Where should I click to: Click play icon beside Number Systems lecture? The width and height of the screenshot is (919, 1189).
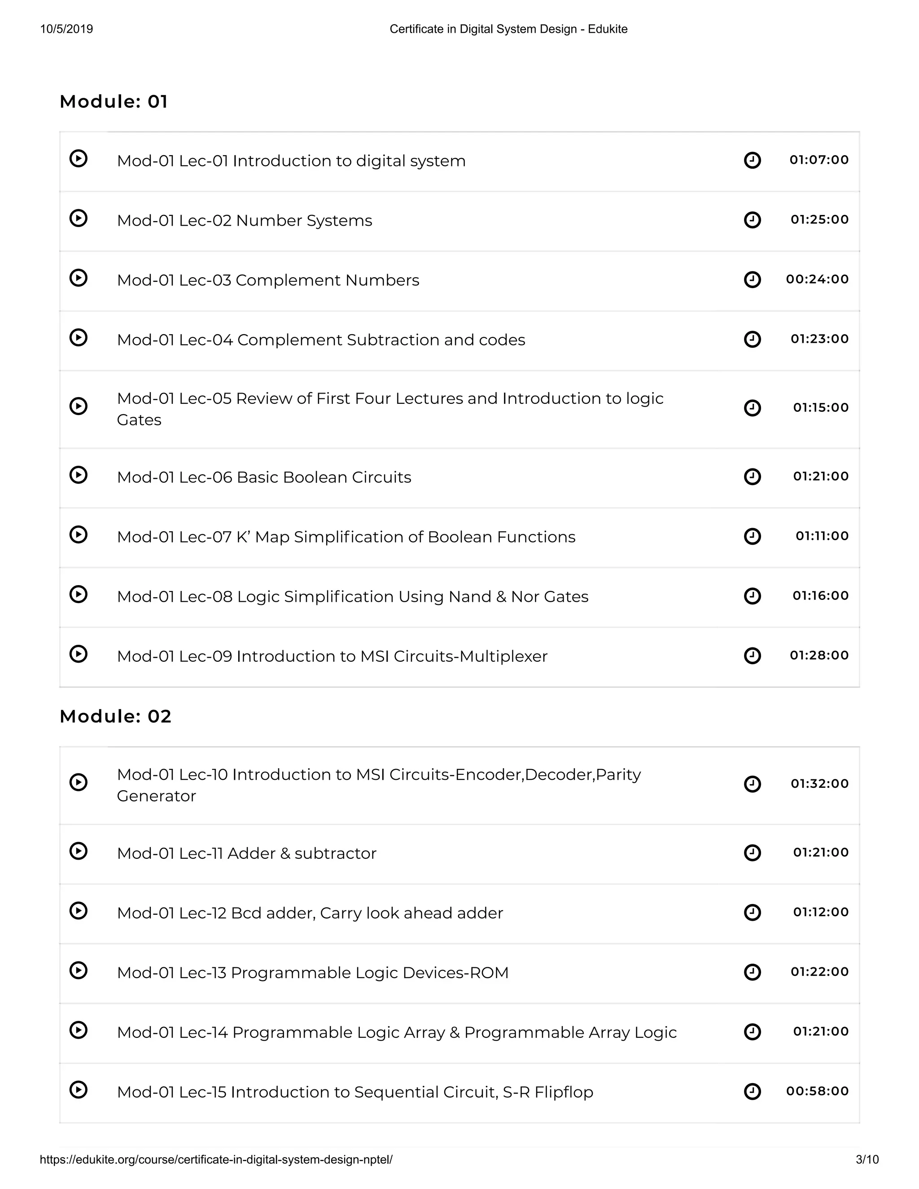pos(79,219)
